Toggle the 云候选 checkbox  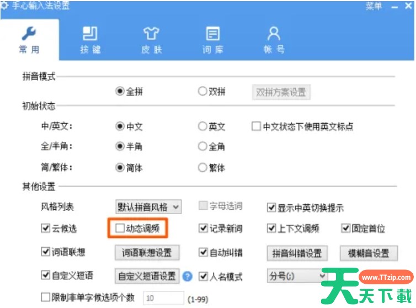tap(46, 228)
